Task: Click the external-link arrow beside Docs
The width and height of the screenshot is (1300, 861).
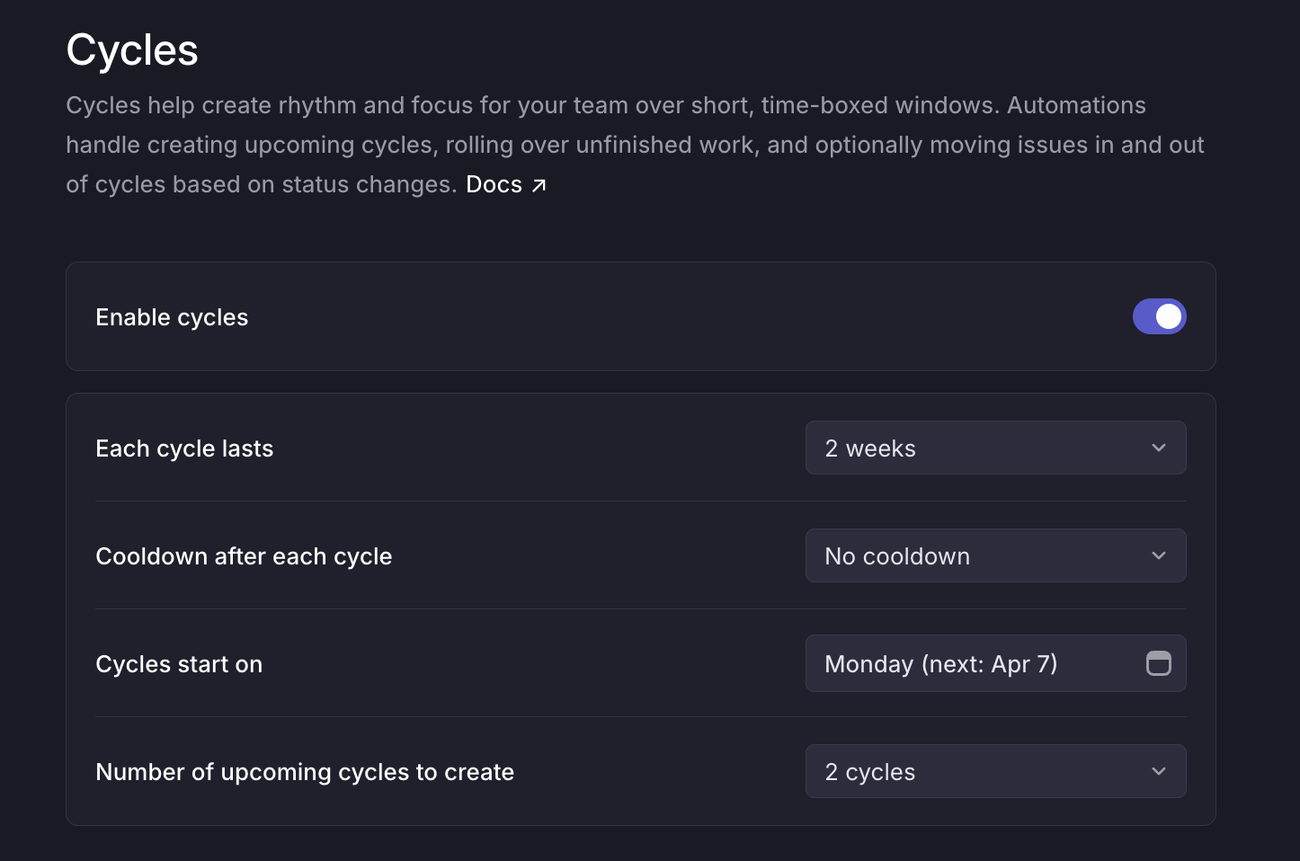Action: pos(539,184)
